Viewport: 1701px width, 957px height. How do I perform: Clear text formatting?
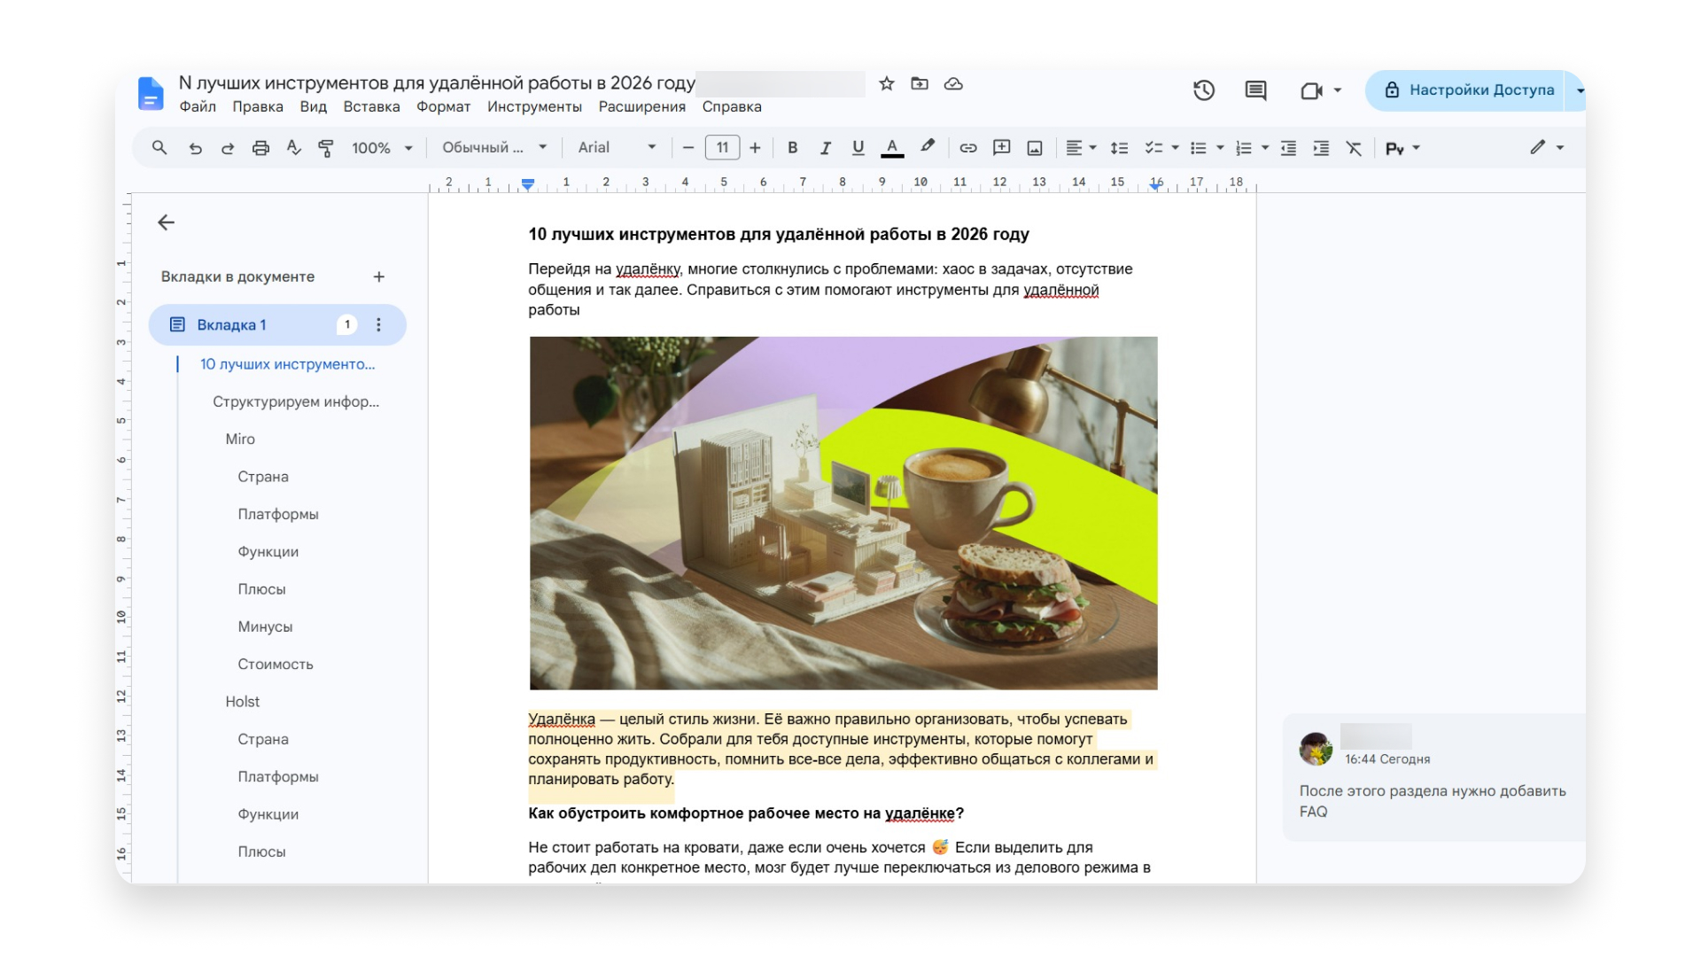pyautogui.click(x=1354, y=148)
